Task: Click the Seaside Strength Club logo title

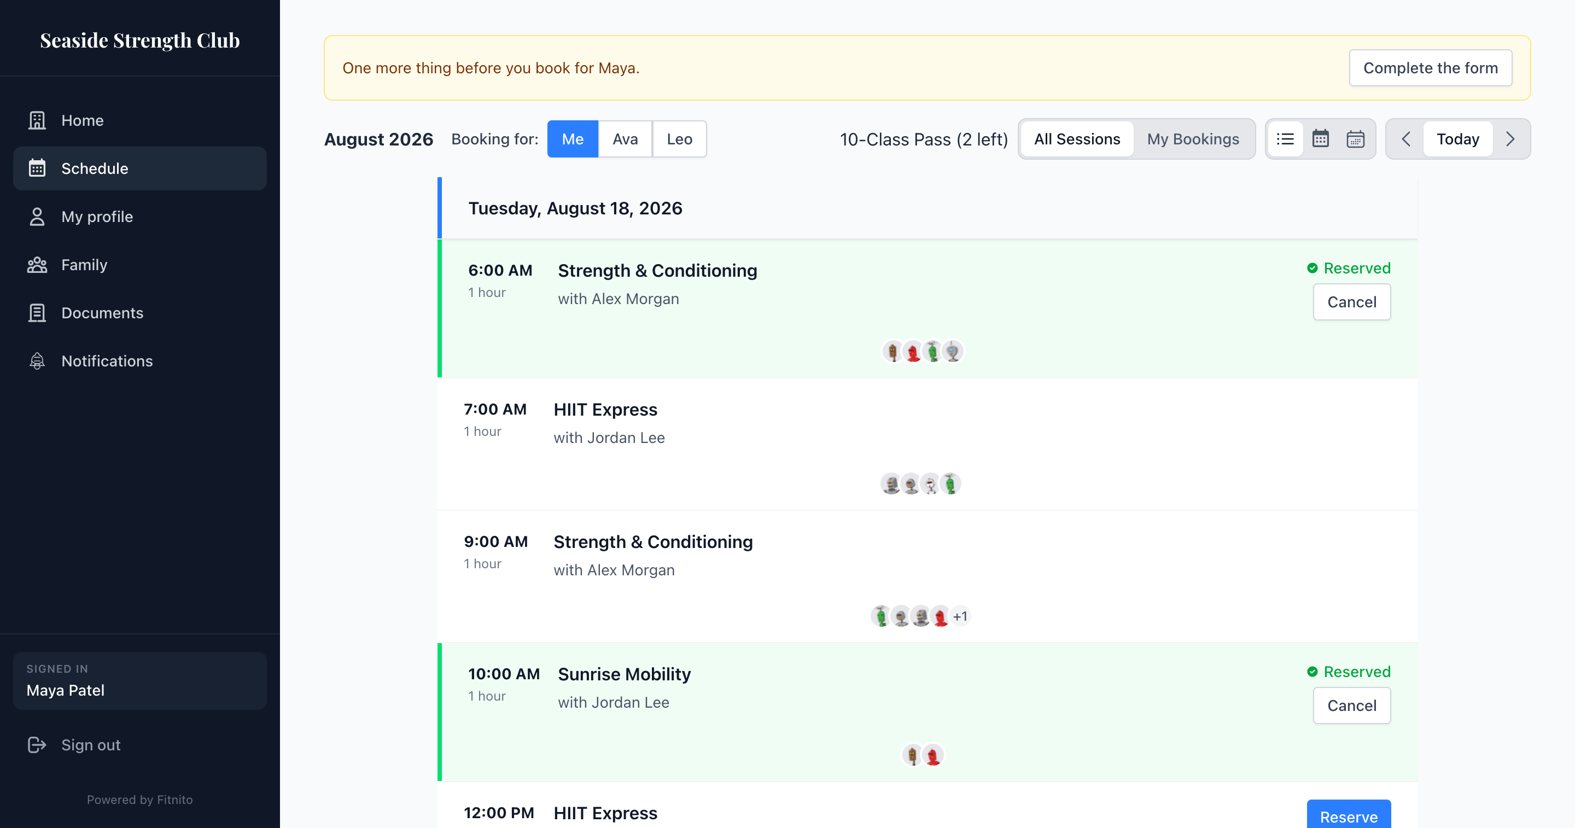Action: (x=140, y=40)
